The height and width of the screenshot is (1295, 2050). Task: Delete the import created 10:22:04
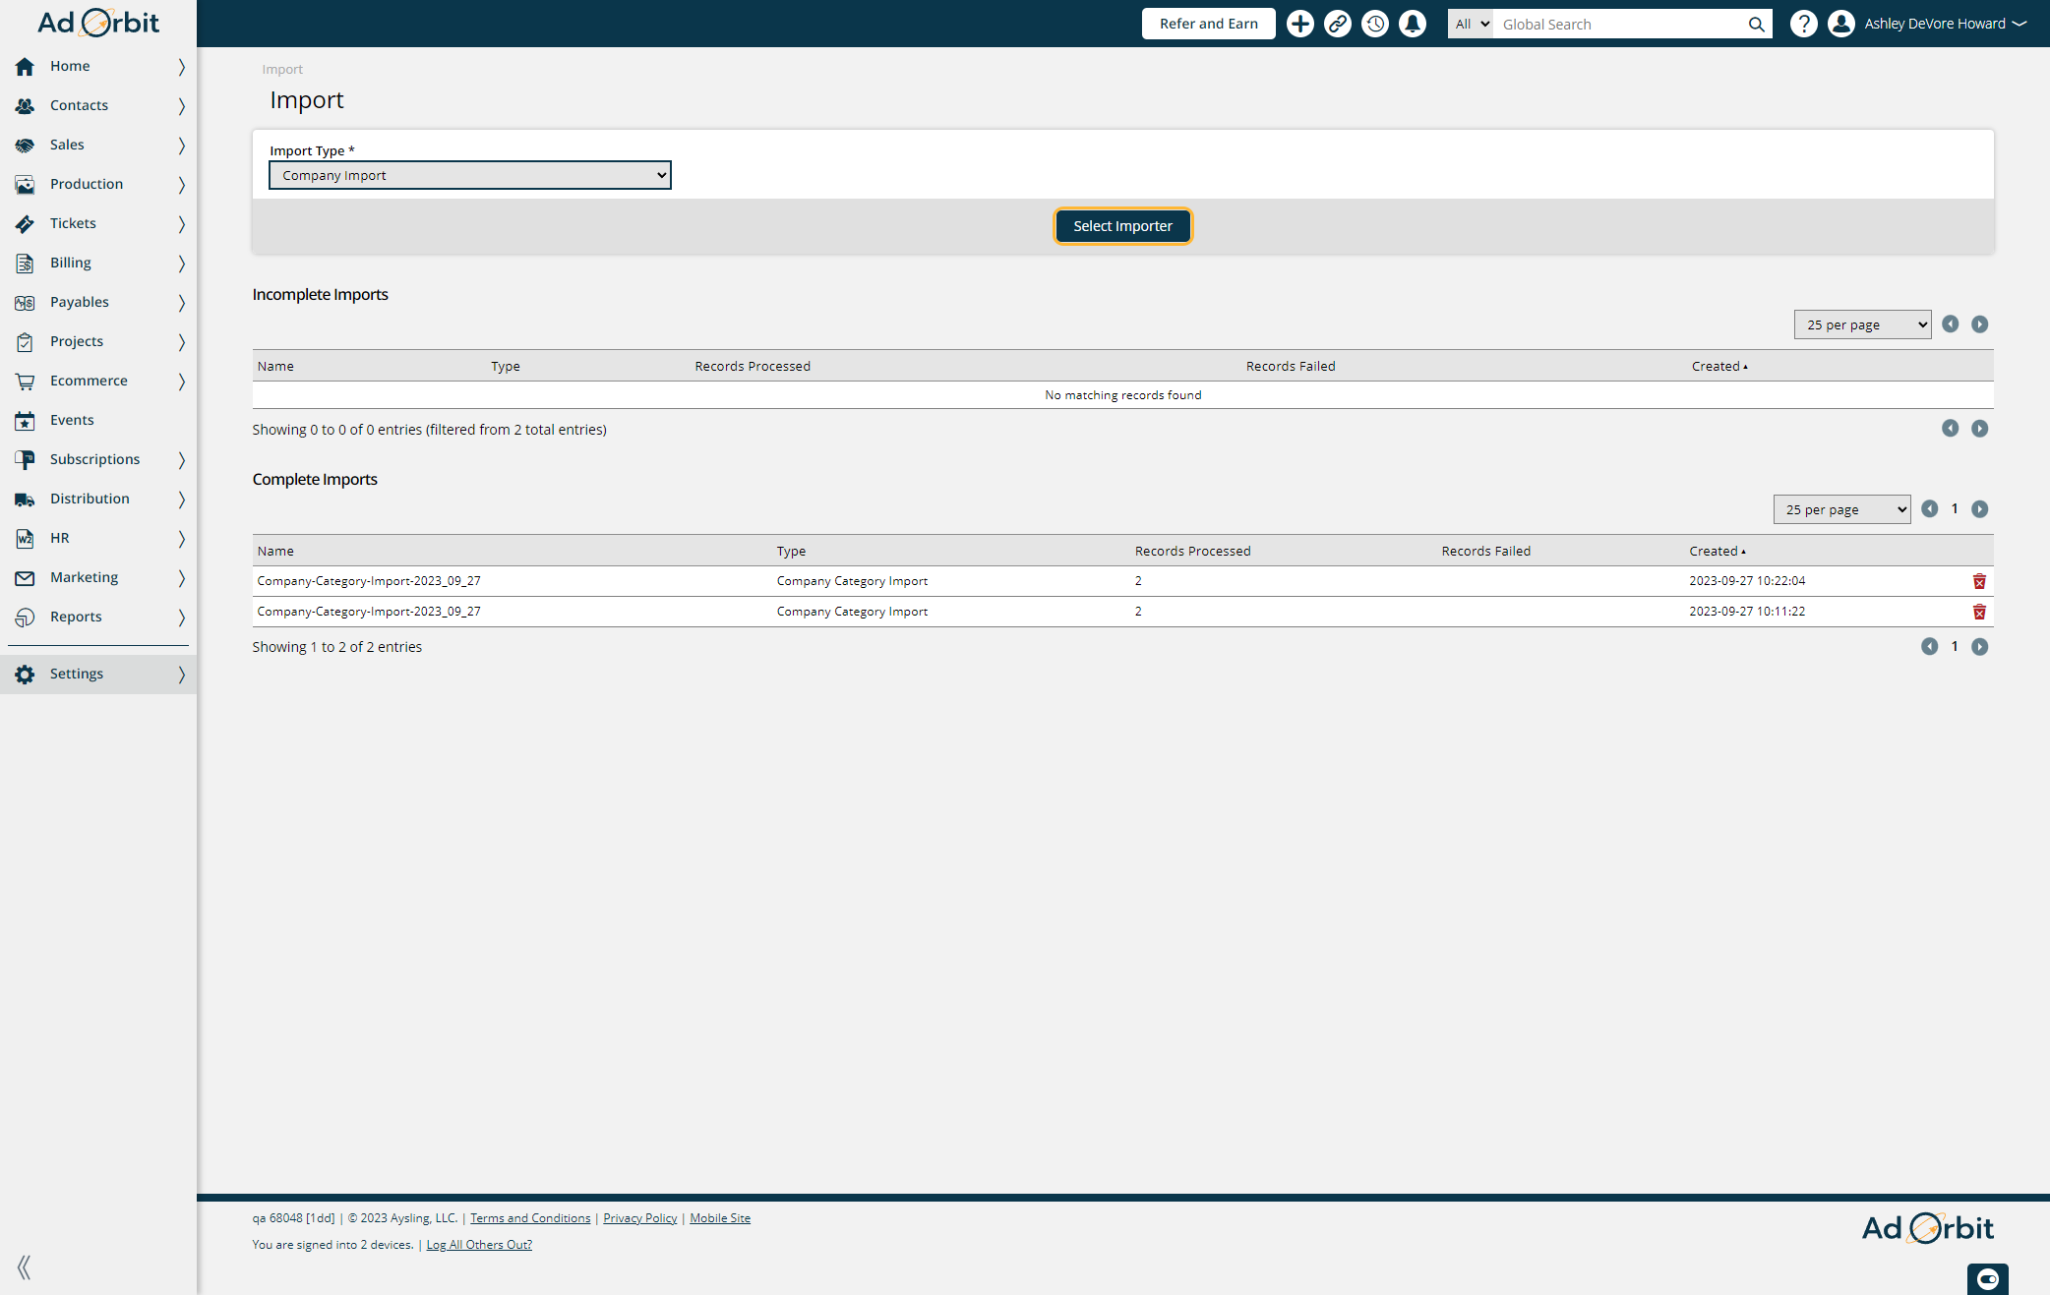click(x=1979, y=581)
